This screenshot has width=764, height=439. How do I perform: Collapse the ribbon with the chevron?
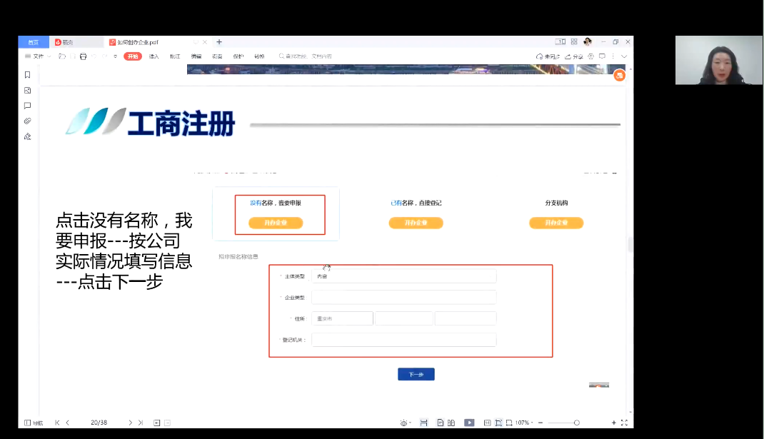pos(624,56)
